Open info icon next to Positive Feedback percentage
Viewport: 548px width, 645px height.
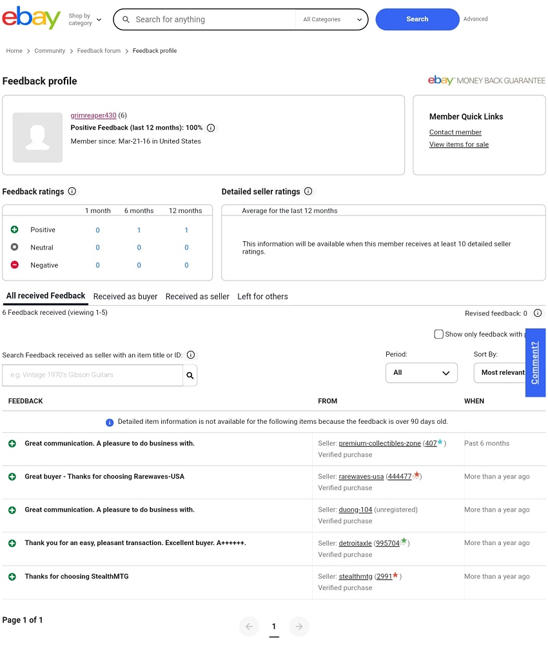[x=211, y=128]
